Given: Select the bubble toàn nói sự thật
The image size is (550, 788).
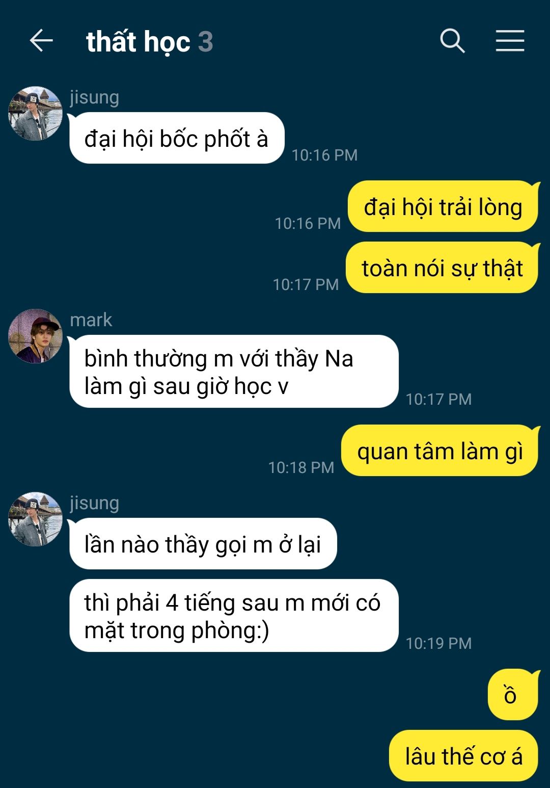Looking at the screenshot, I should coord(442,268).
